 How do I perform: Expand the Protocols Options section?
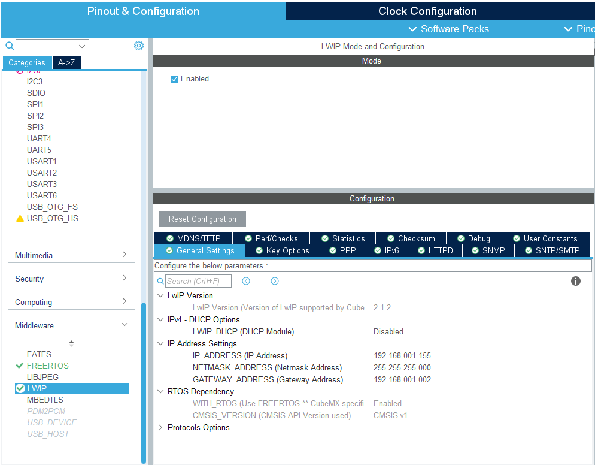coord(160,427)
